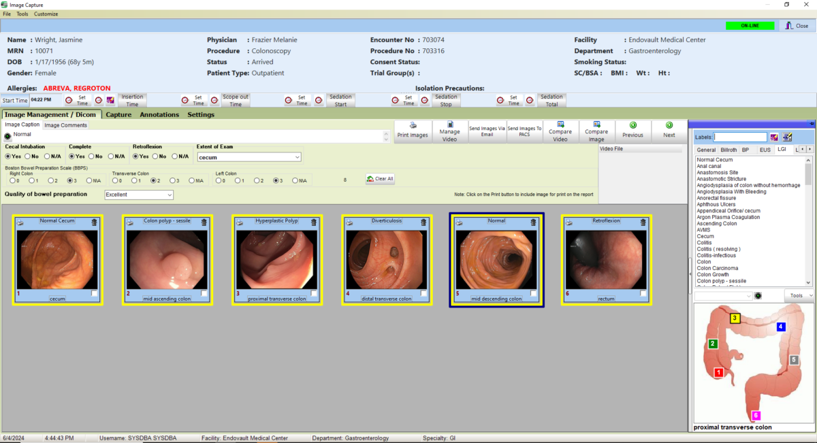The width and height of the screenshot is (817, 443).
Task: Click the Send Images Via Email icon
Action: pos(488,131)
